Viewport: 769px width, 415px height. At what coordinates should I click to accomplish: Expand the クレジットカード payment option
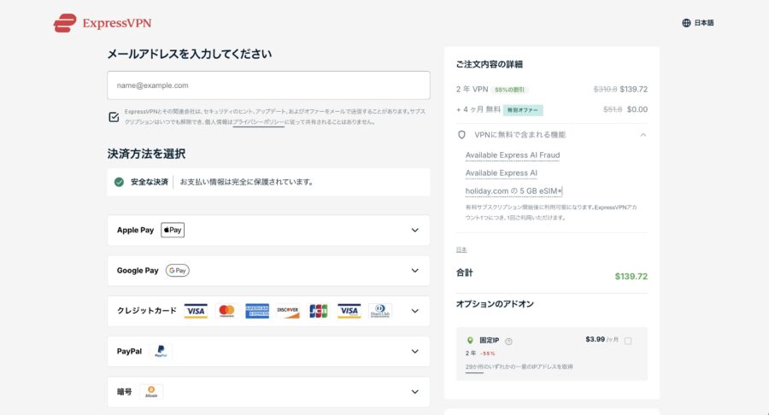[x=268, y=311]
